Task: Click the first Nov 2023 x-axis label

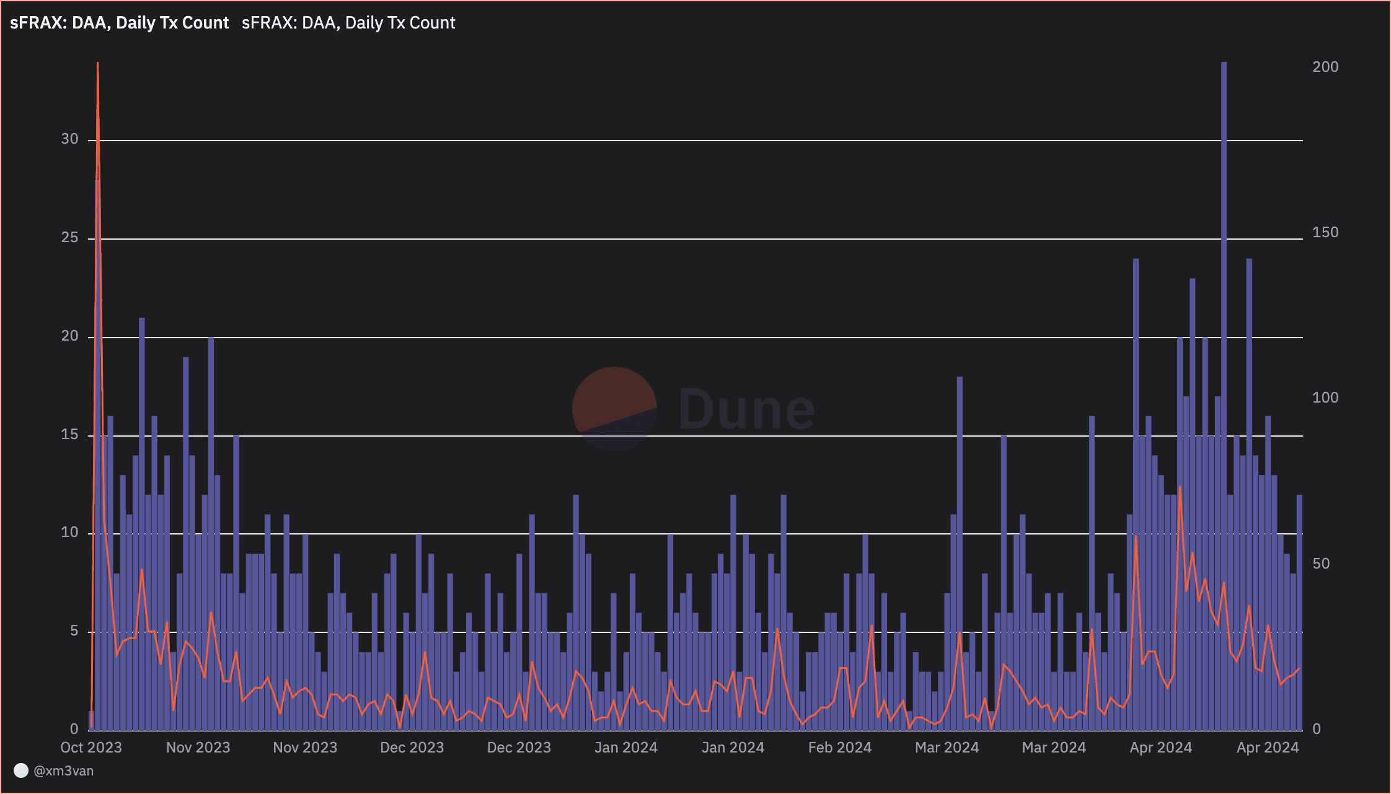Action: click(x=198, y=748)
